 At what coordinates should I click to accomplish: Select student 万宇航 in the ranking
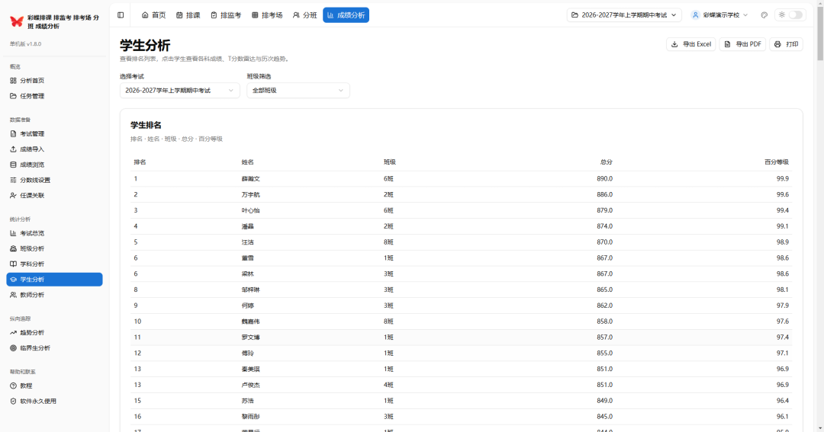pos(251,195)
